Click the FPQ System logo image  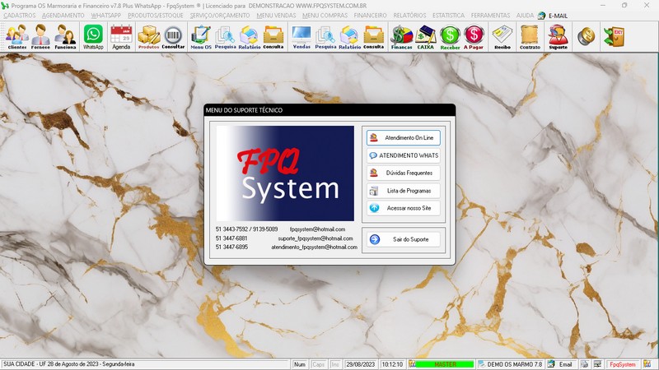point(285,173)
